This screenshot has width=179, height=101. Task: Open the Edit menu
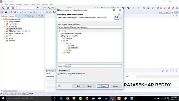click(x=6, y=4)
